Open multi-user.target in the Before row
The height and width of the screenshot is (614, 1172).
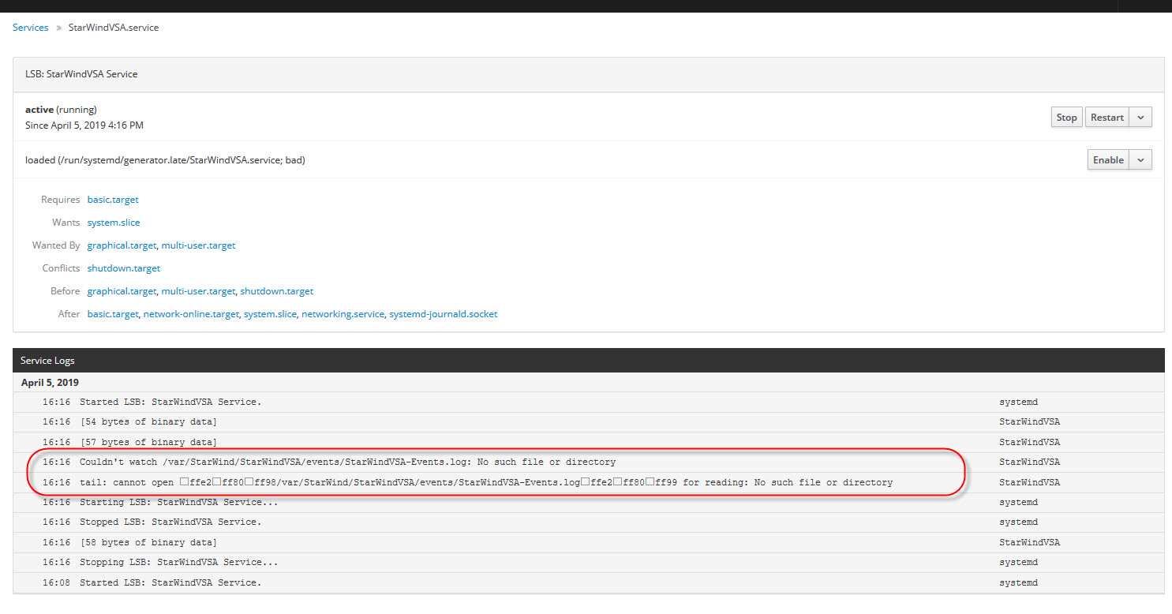199,291
